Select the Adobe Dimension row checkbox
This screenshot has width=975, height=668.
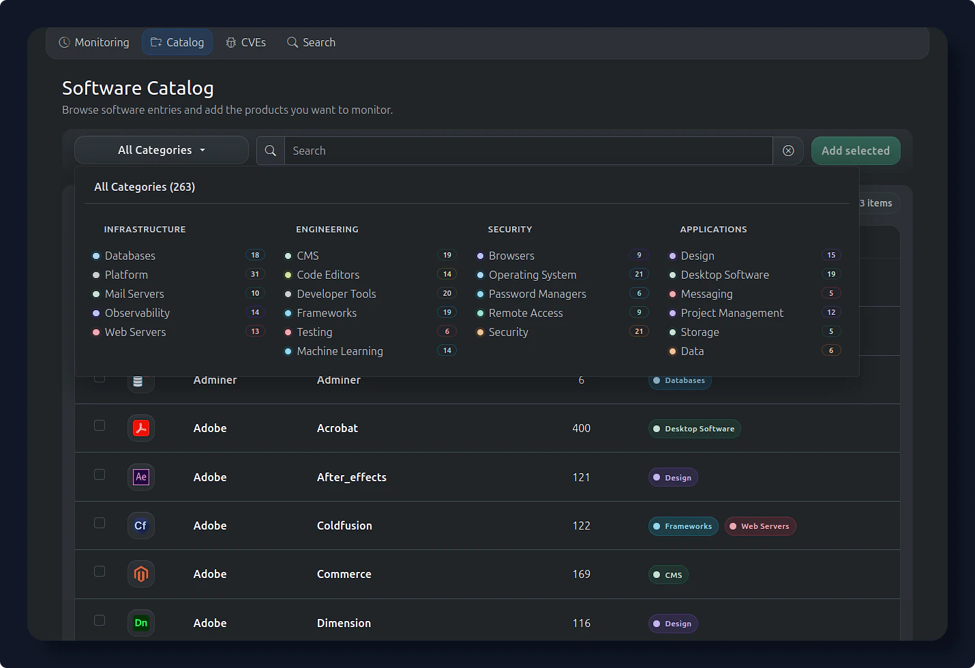click(x=100, y=620)
